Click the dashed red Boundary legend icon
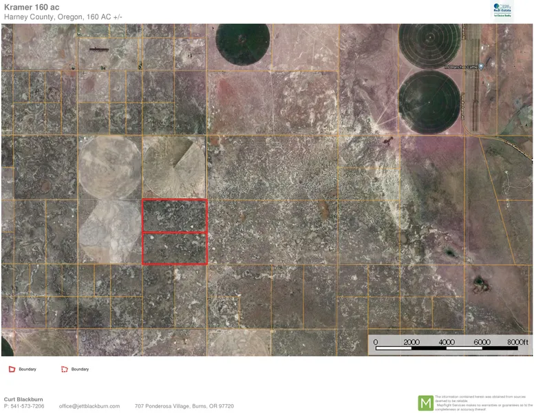The image size is (534, 413). pyautogui.click(x=64, y=370)
